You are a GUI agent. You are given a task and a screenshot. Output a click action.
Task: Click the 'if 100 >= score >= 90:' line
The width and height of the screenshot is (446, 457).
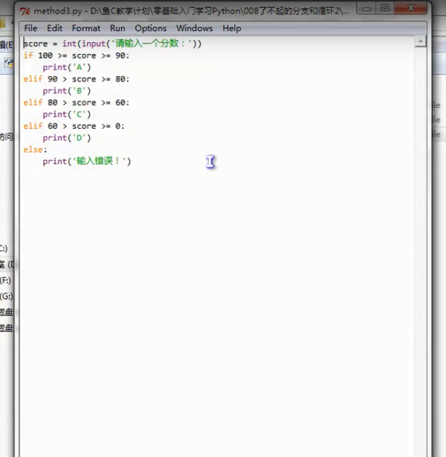coord(76,55)
